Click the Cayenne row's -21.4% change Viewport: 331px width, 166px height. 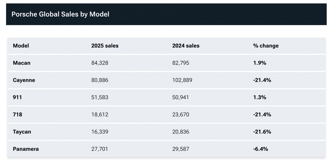pyautogui.click(x=262, y=80)
